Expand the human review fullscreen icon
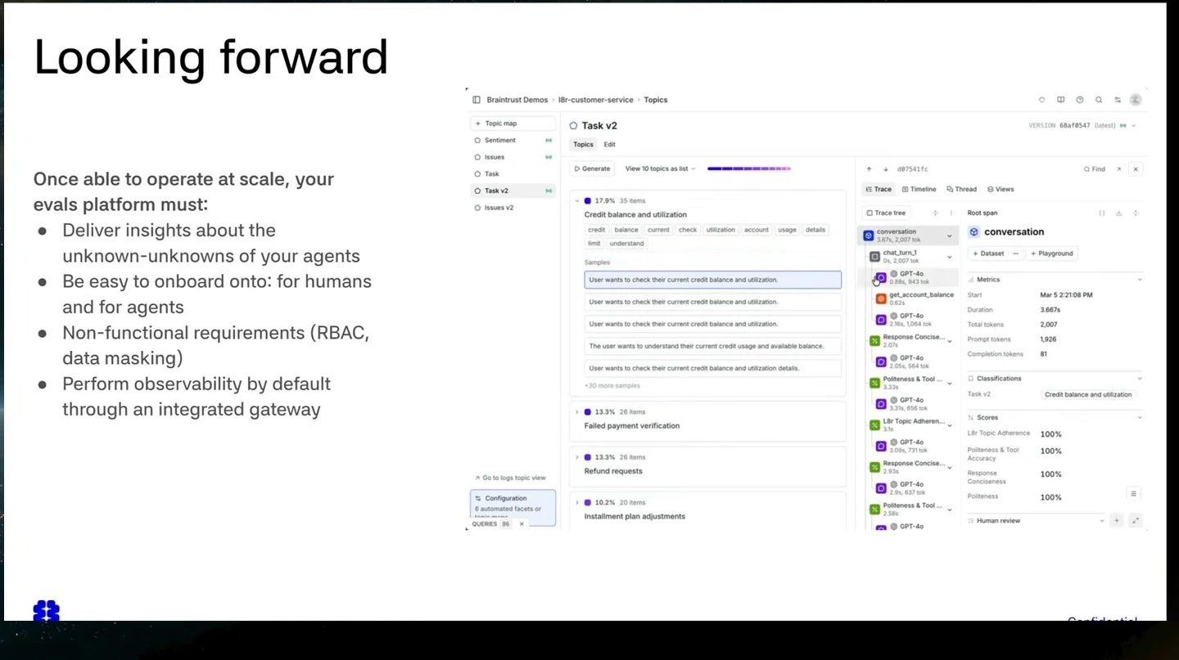This screenshot has width=1179, height=660. (x=1136, y=520)
